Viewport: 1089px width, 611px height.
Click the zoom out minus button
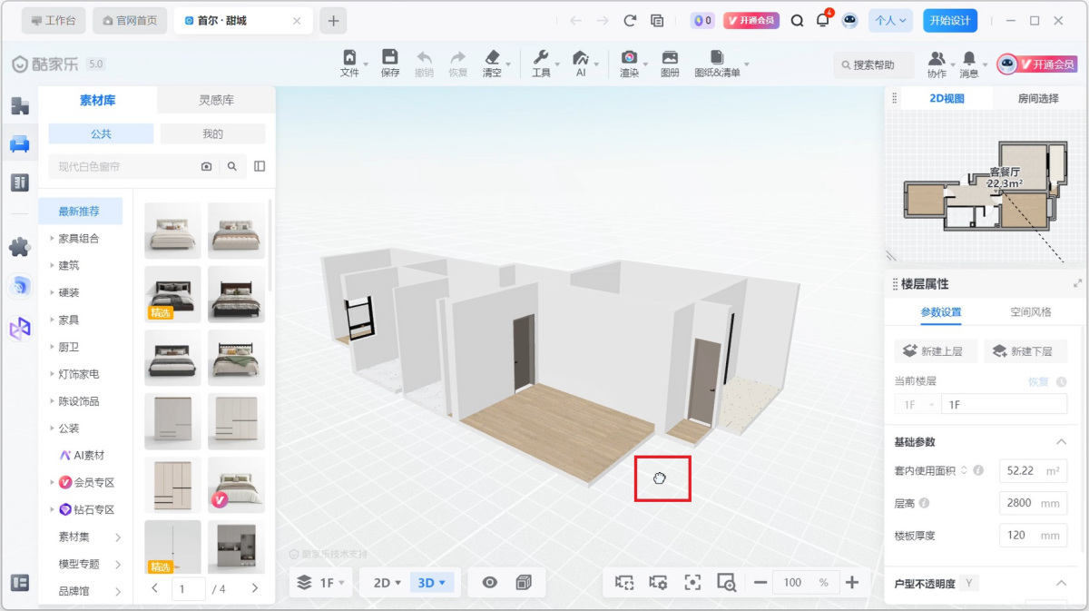coord(760,583)
